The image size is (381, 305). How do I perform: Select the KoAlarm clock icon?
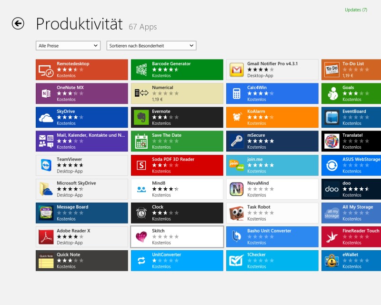click(x=237, y=118)
